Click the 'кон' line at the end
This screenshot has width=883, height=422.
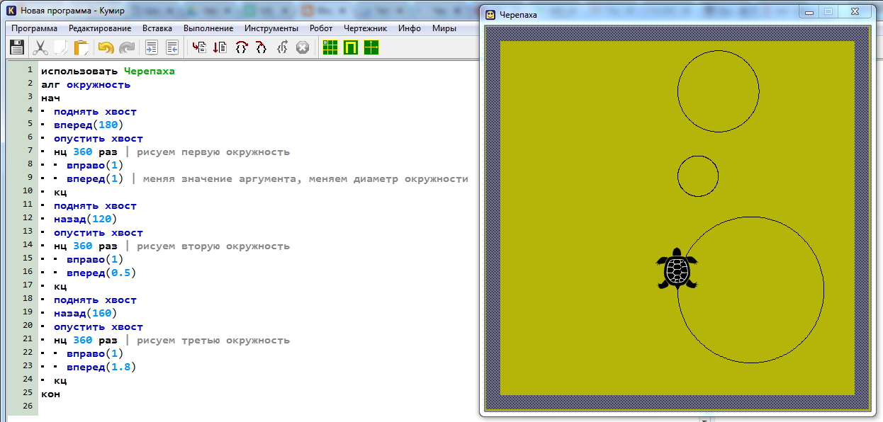coord(50,394)
